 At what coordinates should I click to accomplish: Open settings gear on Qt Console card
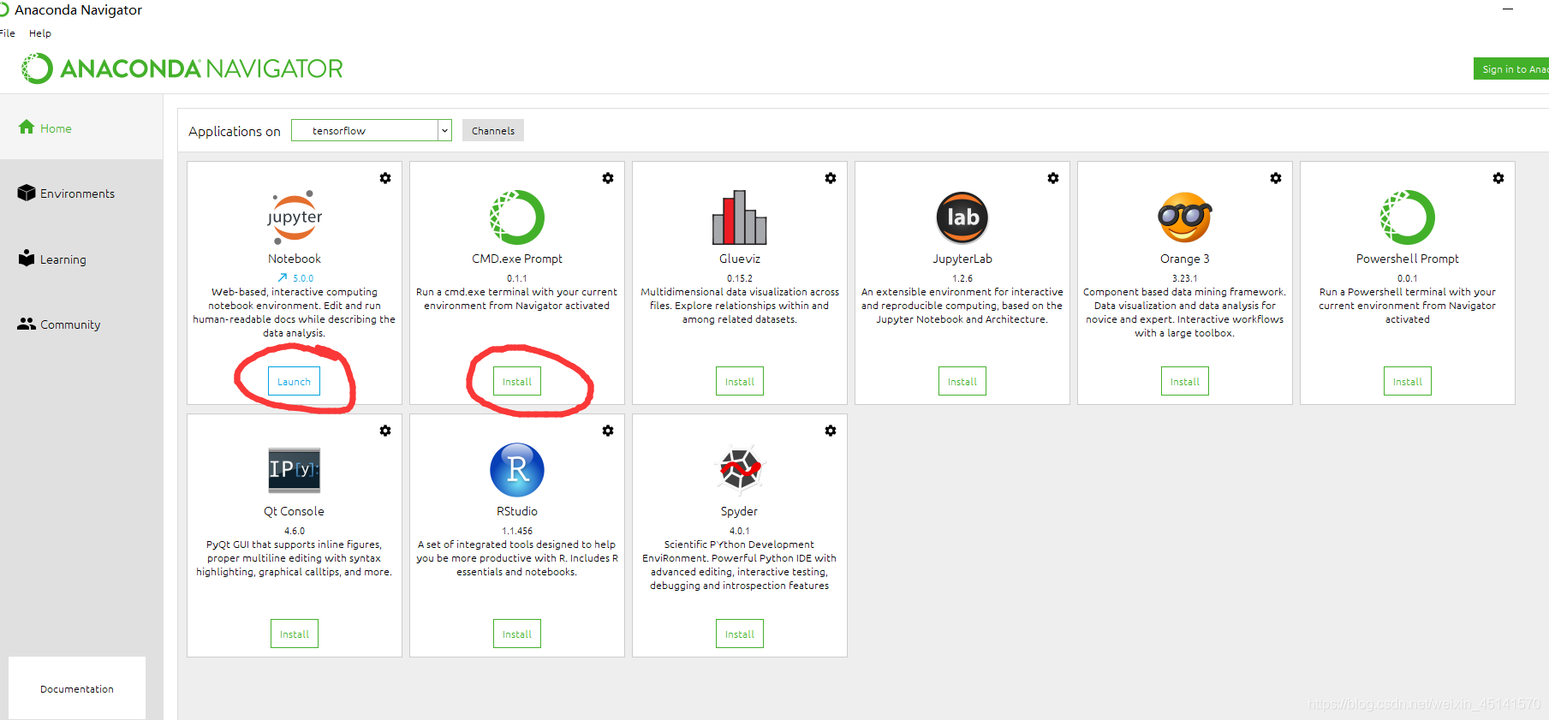point(385,431)
